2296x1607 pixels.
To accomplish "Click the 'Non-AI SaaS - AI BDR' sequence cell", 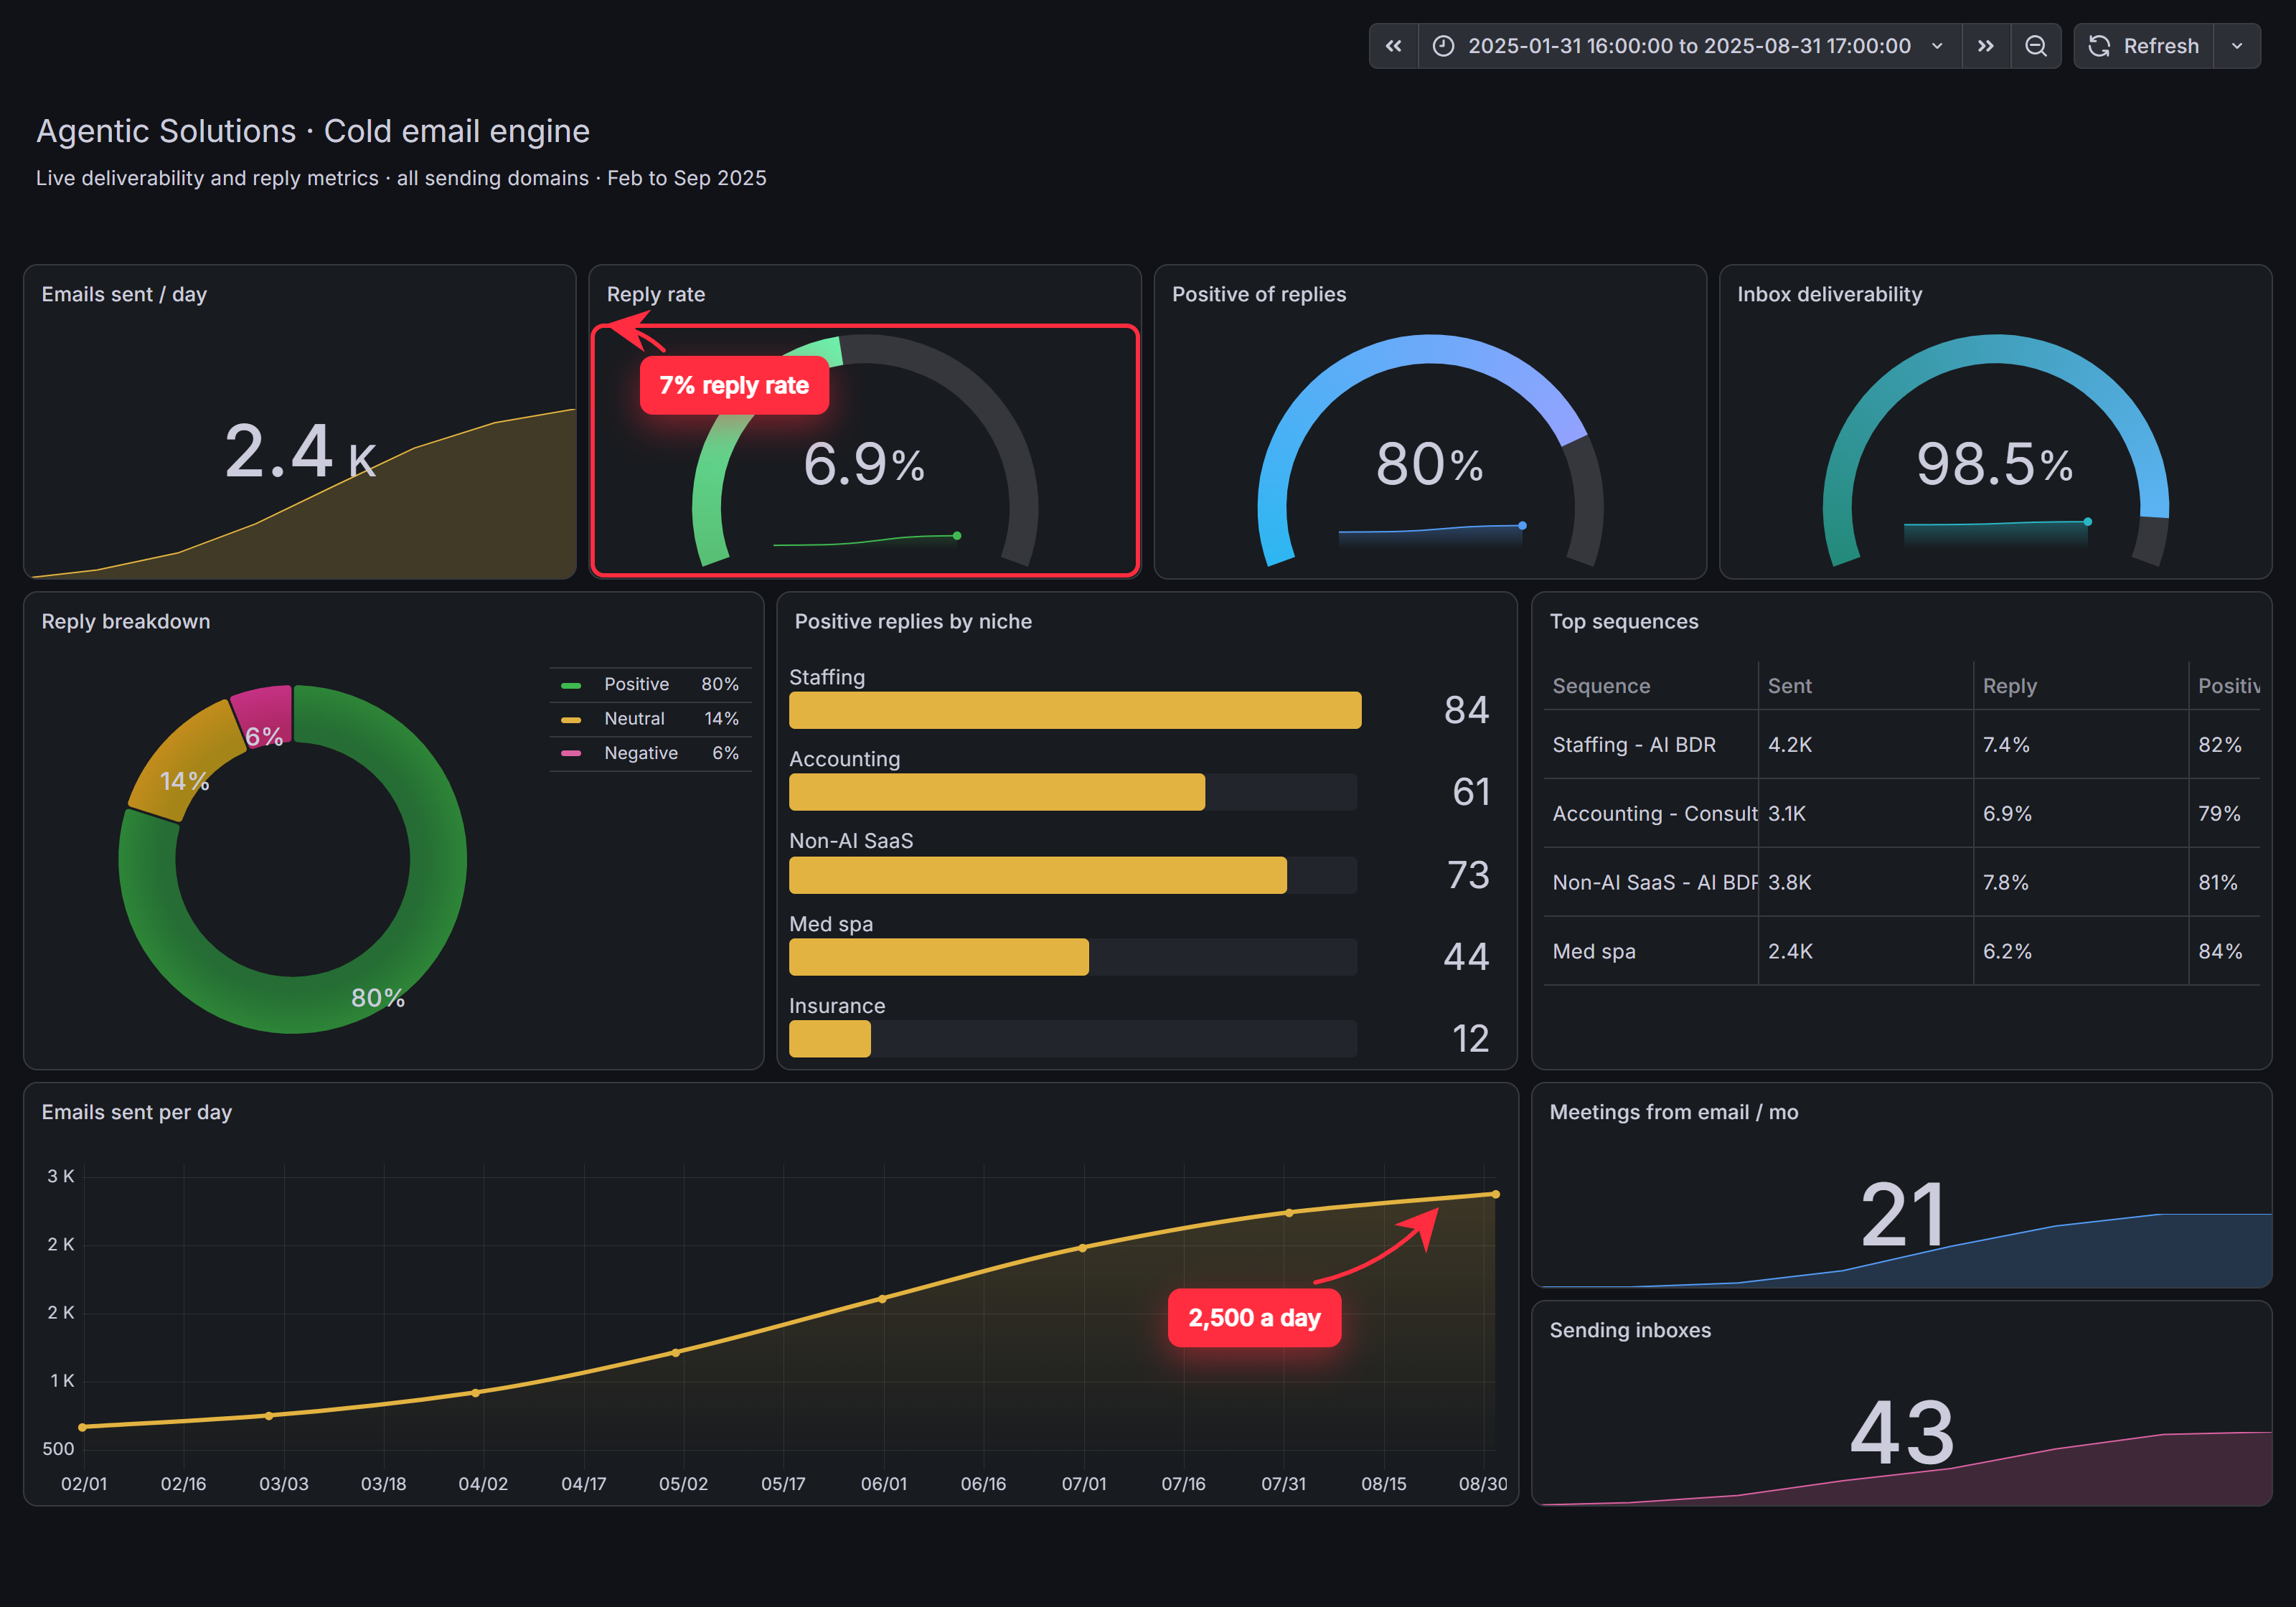I will pyautogui.click(x=1651, y=883).
